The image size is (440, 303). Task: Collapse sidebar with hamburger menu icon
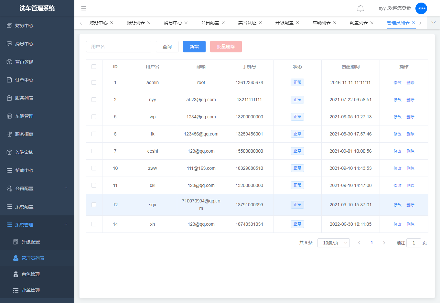click(x=84, y=8)
